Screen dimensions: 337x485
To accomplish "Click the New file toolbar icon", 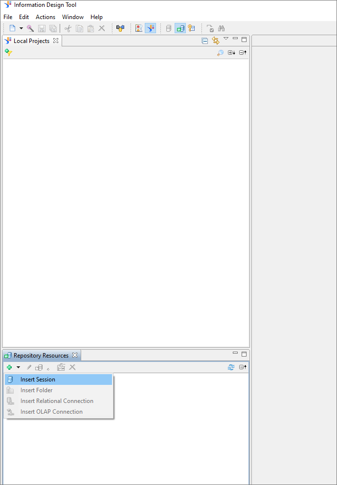I will (x=13, y=28).
